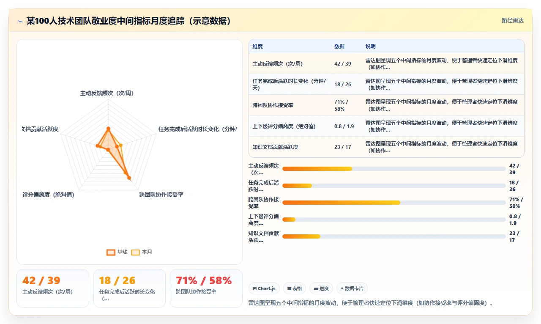Click the 主动反馈频次 progress bar
The image size is (541, 324).
click(394, 169)
